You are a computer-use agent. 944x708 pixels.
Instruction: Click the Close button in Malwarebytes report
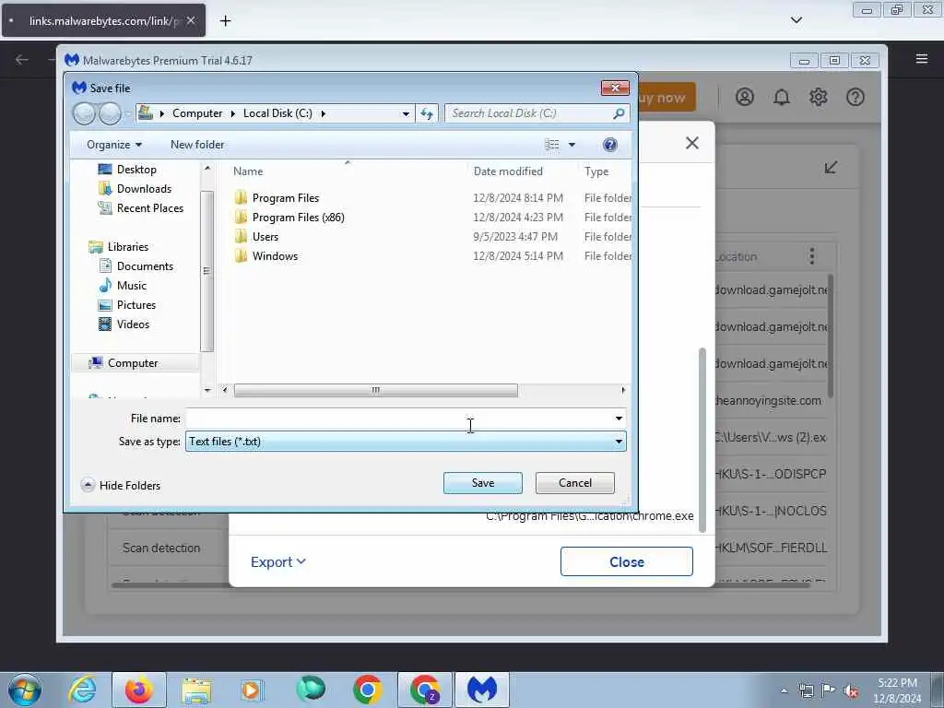(627, 561)
